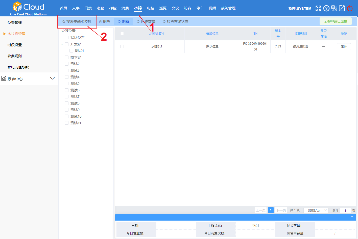This screenshot has height=239, width=358.
Task: Click the language translation icon
Action: (334, 8)
